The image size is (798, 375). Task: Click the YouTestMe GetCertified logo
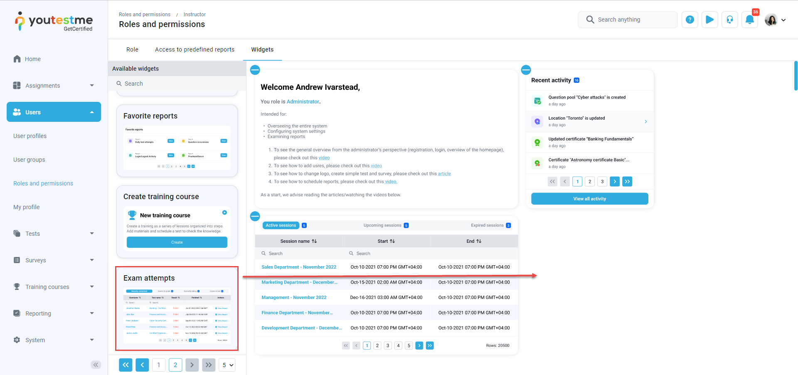54,22
